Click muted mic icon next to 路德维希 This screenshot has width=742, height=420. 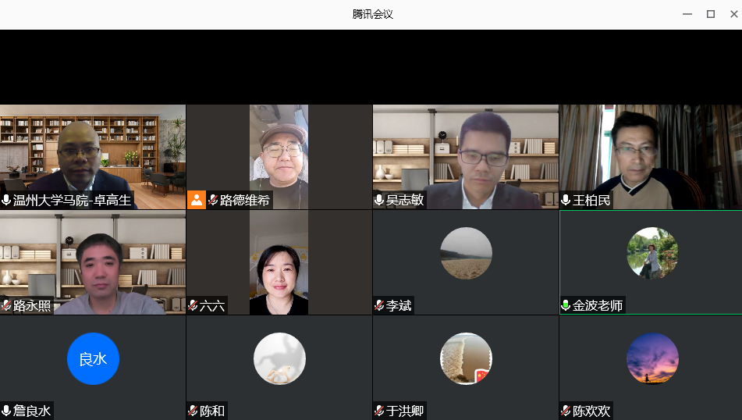tap(212, 201)
